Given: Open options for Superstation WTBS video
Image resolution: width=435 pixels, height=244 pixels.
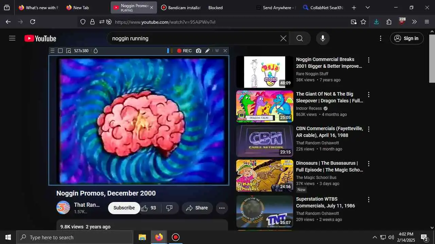Looking at the screenshot, I should (368, 200).
